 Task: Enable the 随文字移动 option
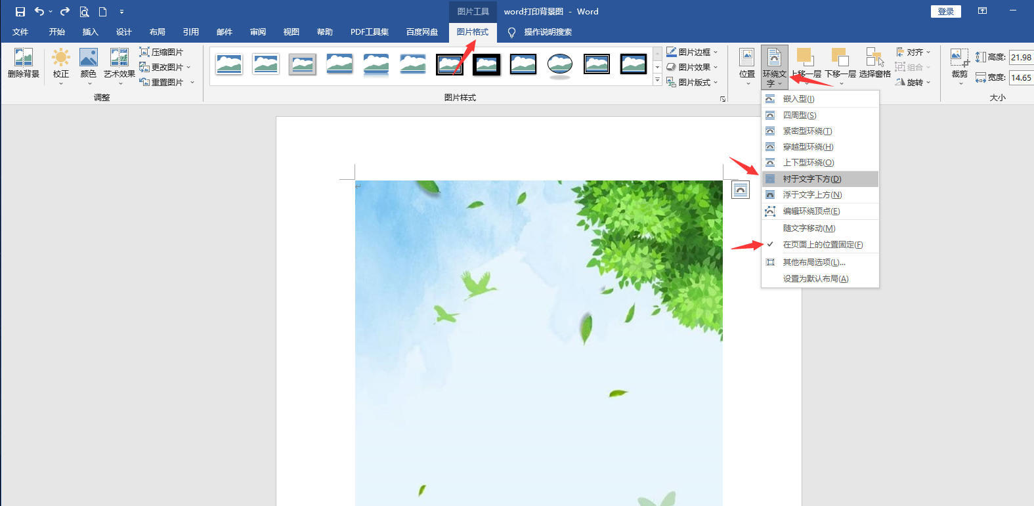point(809,228)
